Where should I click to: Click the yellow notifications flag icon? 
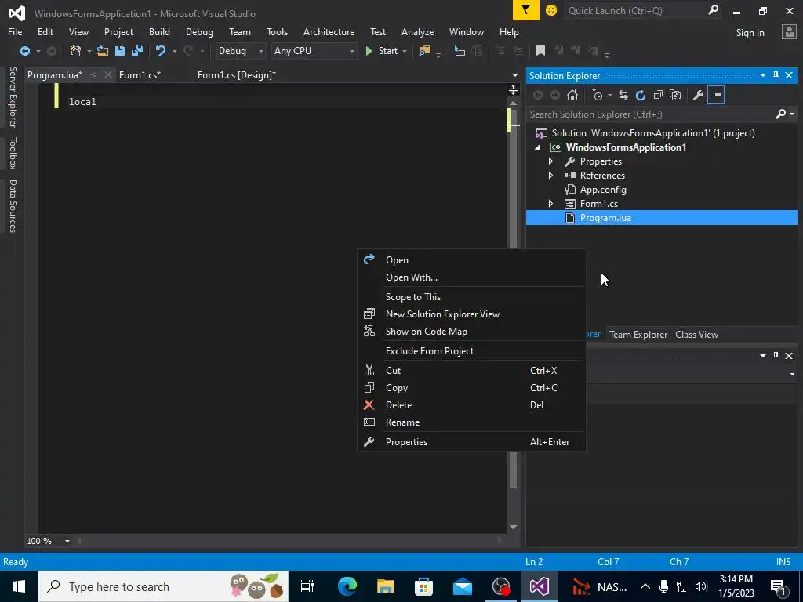tap(526, 10)
